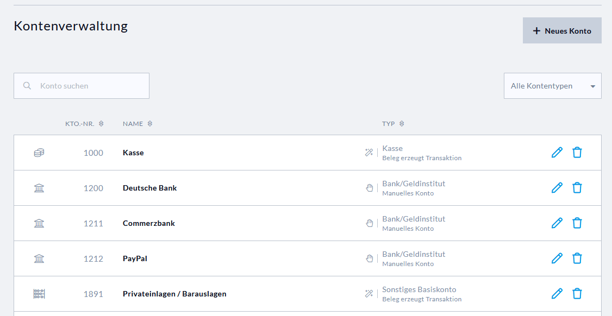The image size is (612, 316).
Task: Remove Commerzbank using the trash icon
Action: [x=577, y=223]
